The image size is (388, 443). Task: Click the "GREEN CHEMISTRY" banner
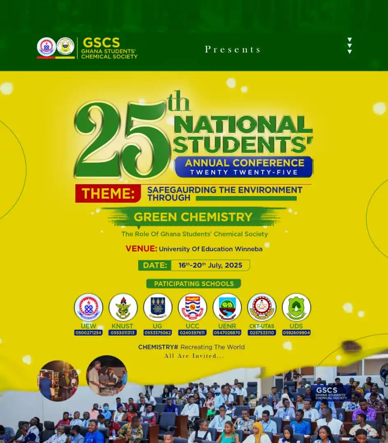[193, 217]
